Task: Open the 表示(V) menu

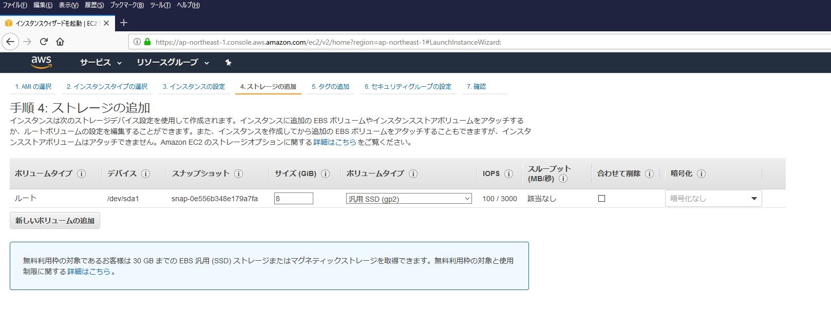Action: [x=68, y=5]
